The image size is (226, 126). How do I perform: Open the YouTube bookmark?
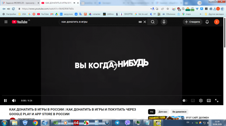[43, 14]
